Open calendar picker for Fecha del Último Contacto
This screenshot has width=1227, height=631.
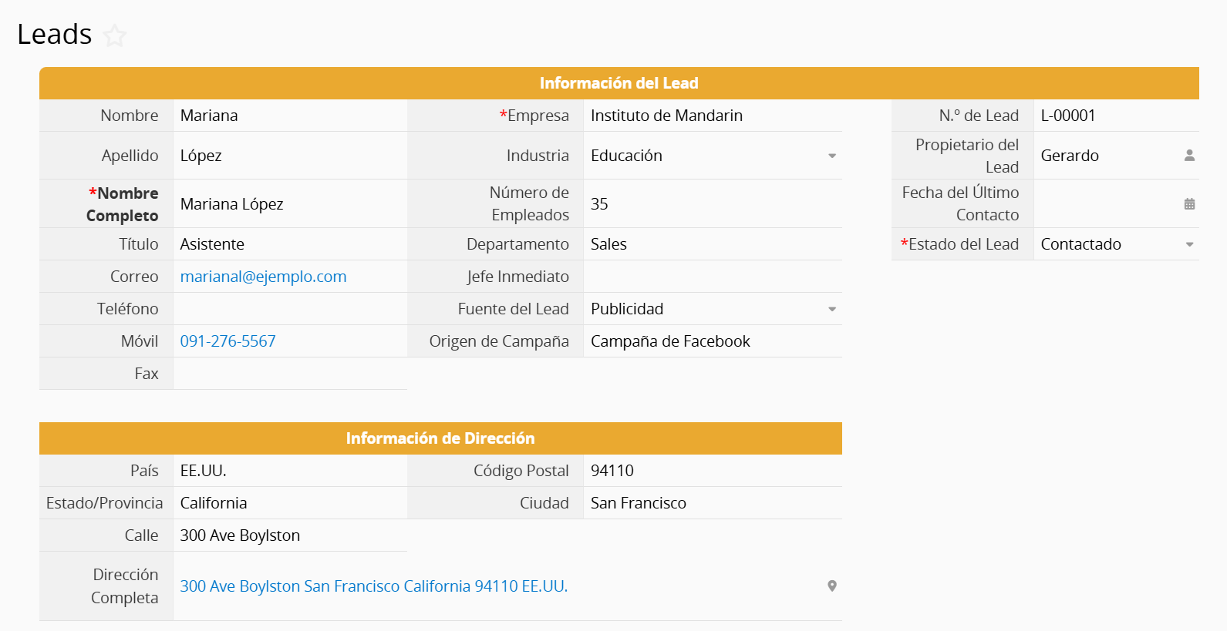[x=1189, y=204]
